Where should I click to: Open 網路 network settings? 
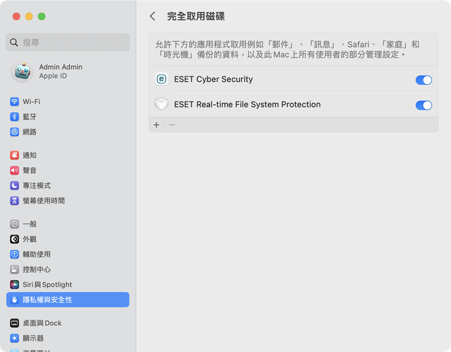[68, 132]
